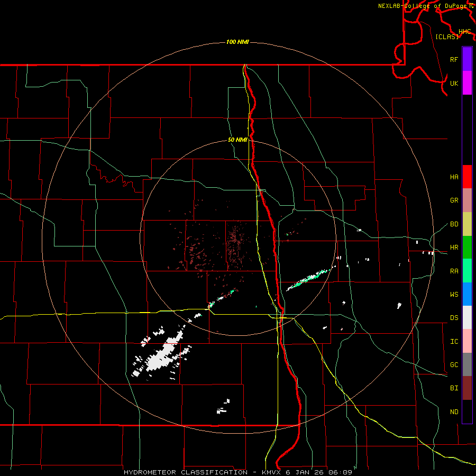Click the 6 JAN 26 date stamp
476x476 pixels.
305,472
